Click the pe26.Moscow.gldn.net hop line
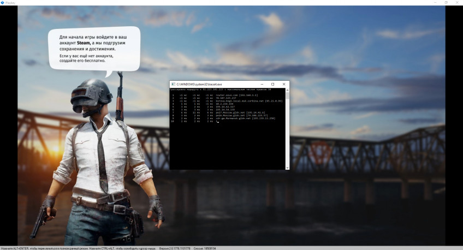 tap(219, 115)
